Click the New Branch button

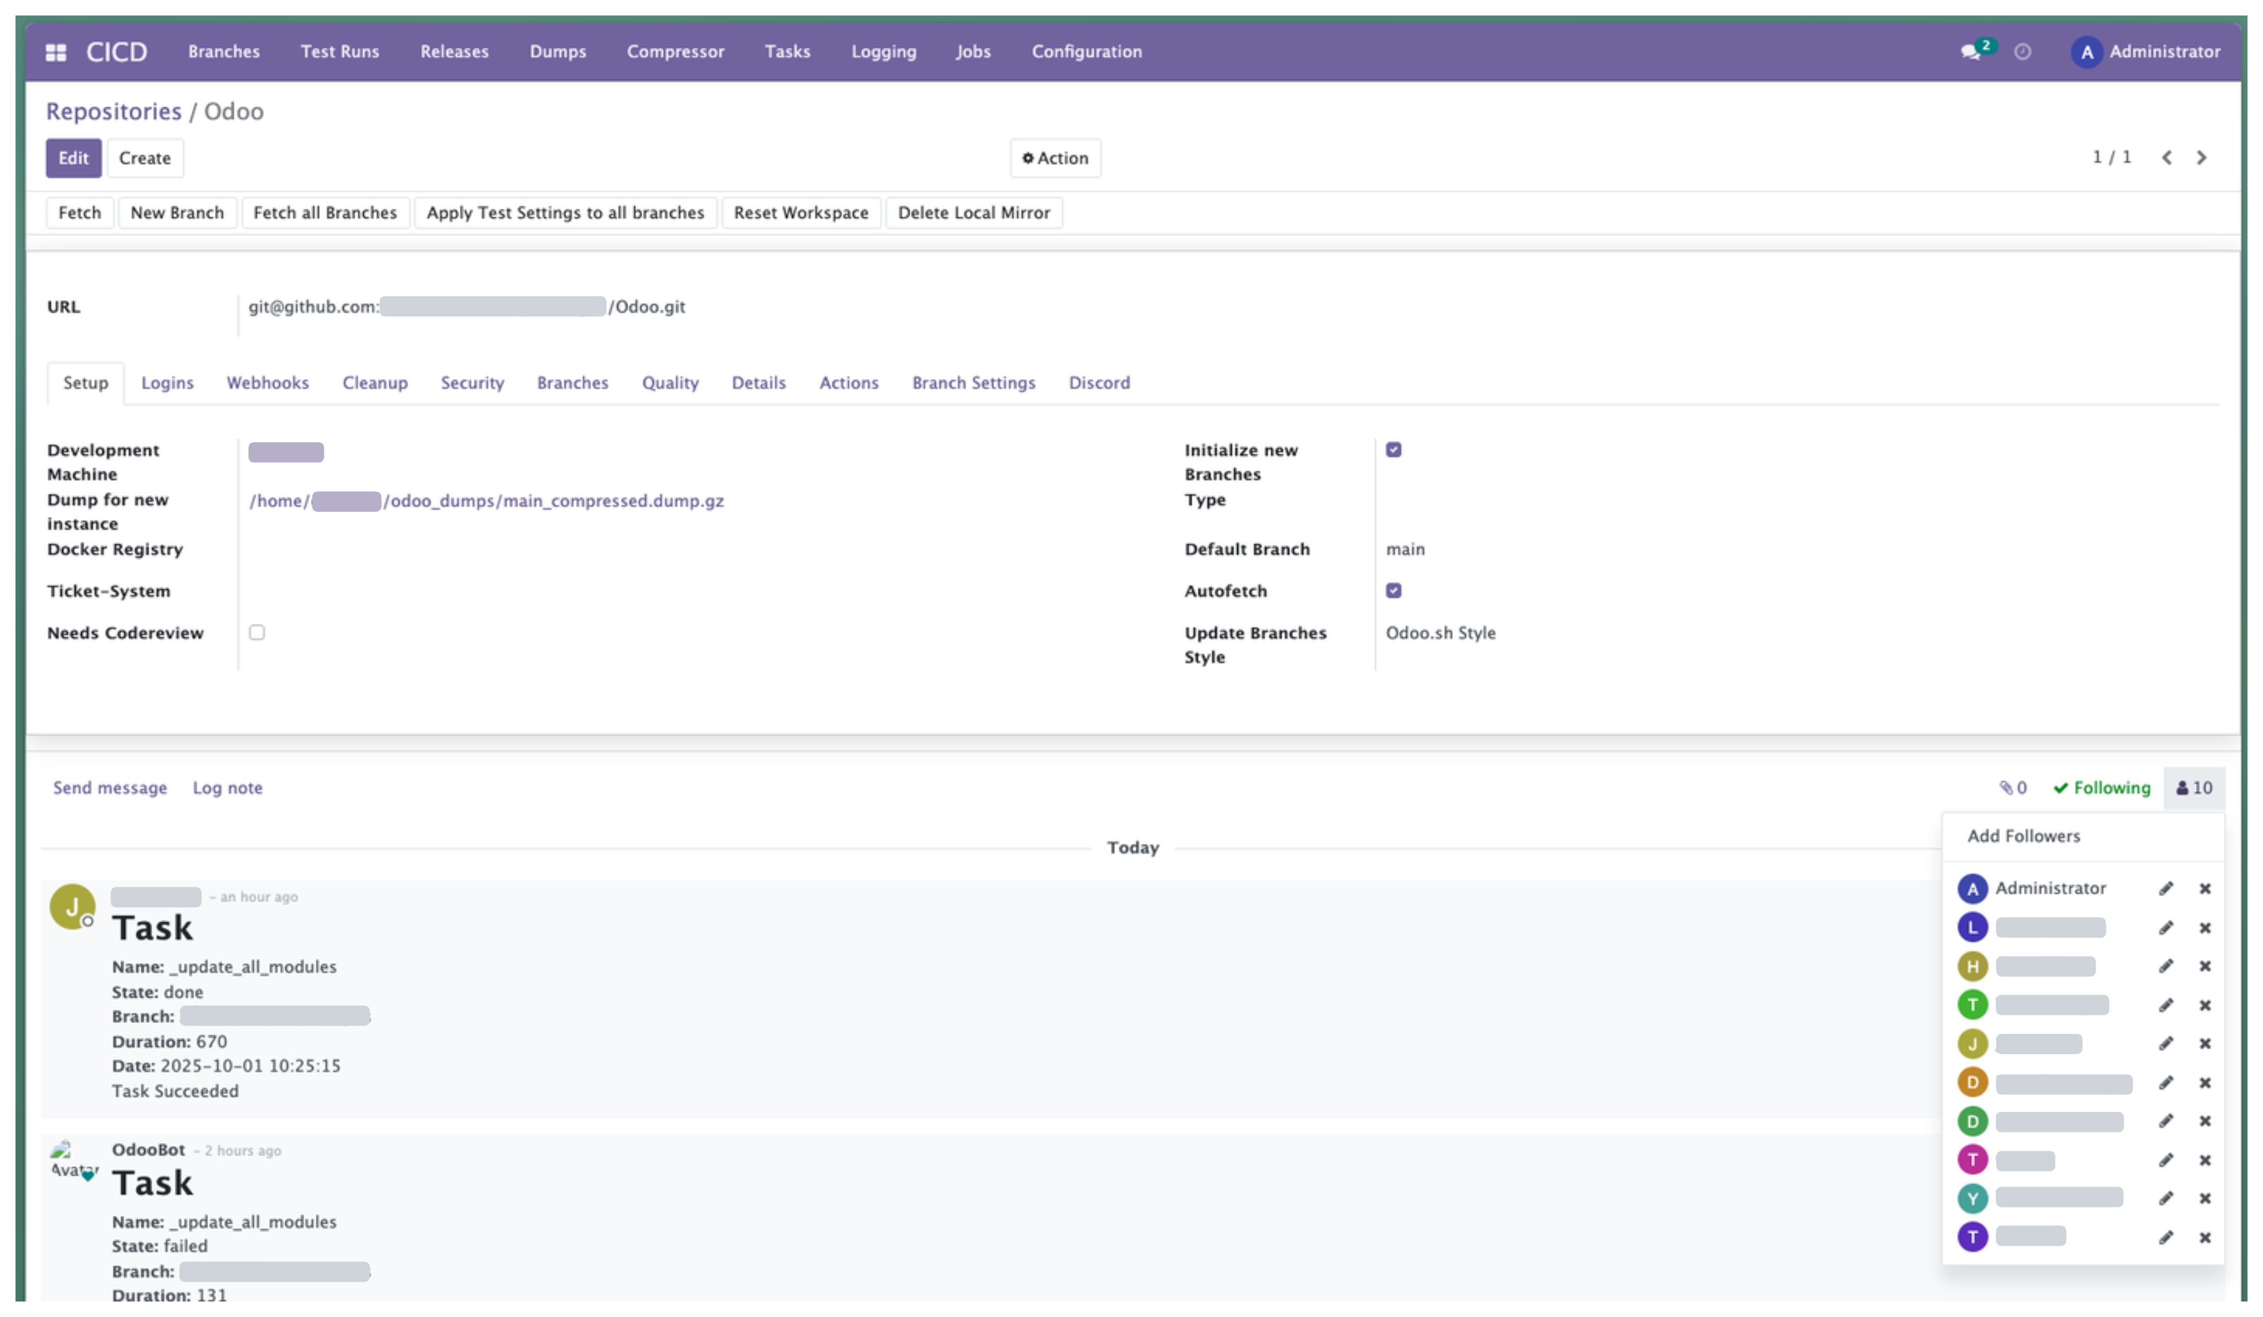pyautogui.click(x=177, y=213)
